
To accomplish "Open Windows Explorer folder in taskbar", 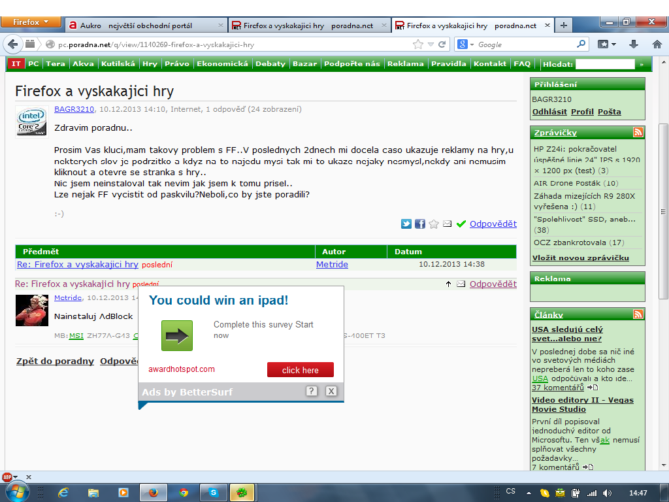I will tap(93, 493).
